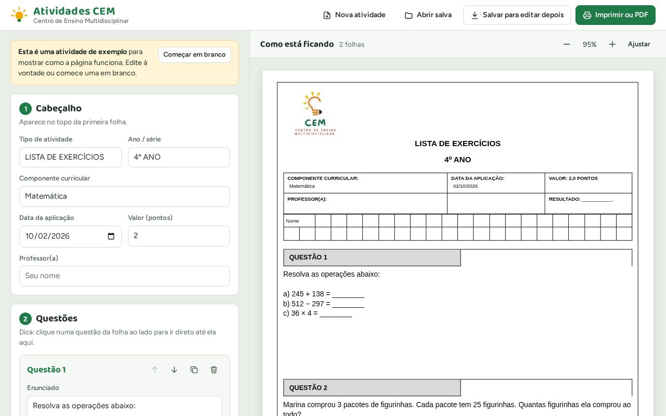Click the zoom in plus icon
The image size is (666, 416).
click(612, 44)
